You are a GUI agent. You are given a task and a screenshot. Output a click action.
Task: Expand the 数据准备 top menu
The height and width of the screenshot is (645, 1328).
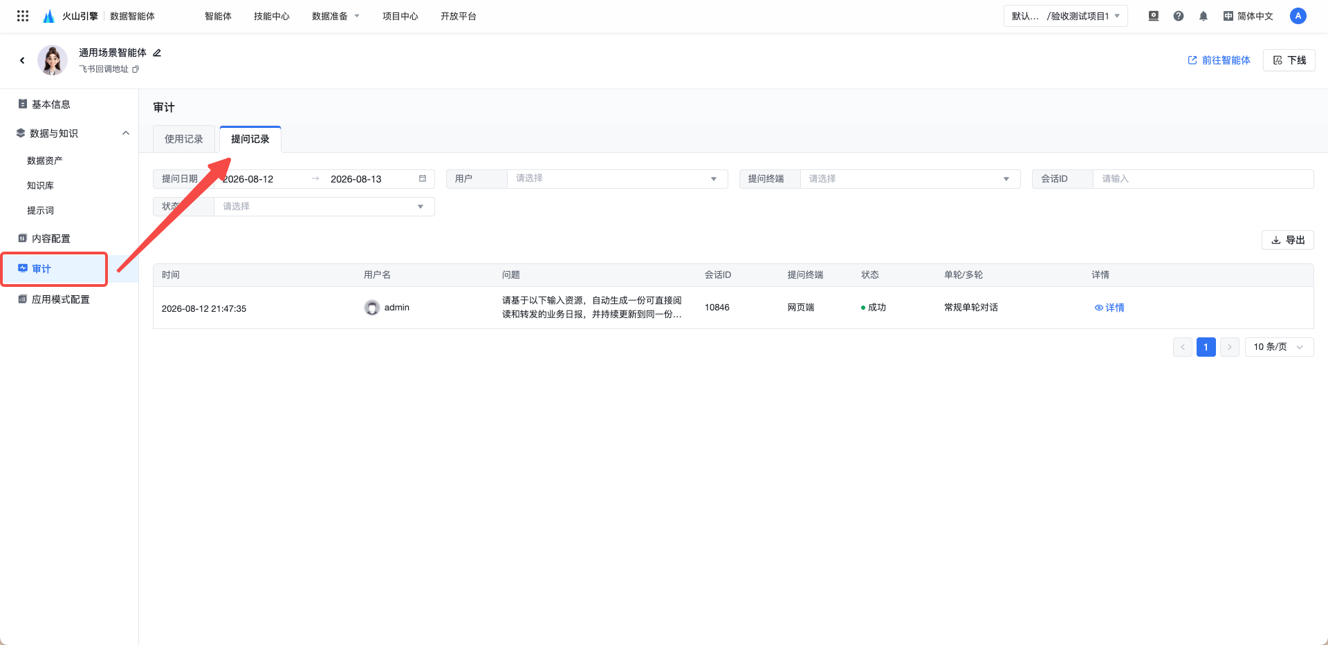pyautogui.click(x=335, y=16)
